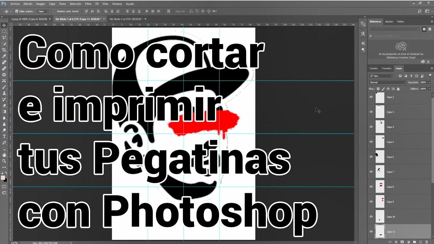Screen dimensions: 434x244
Task: Open the Edit Toolbar three-dots button
Action: tap(4, 167)
